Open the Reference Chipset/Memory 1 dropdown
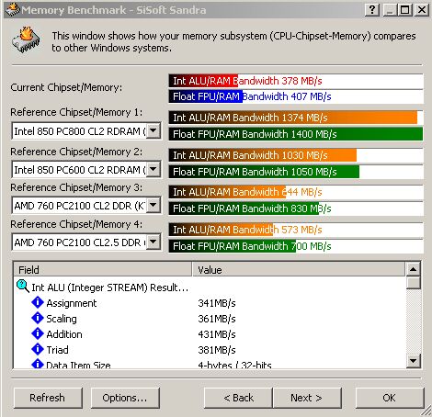 point(153,131)
